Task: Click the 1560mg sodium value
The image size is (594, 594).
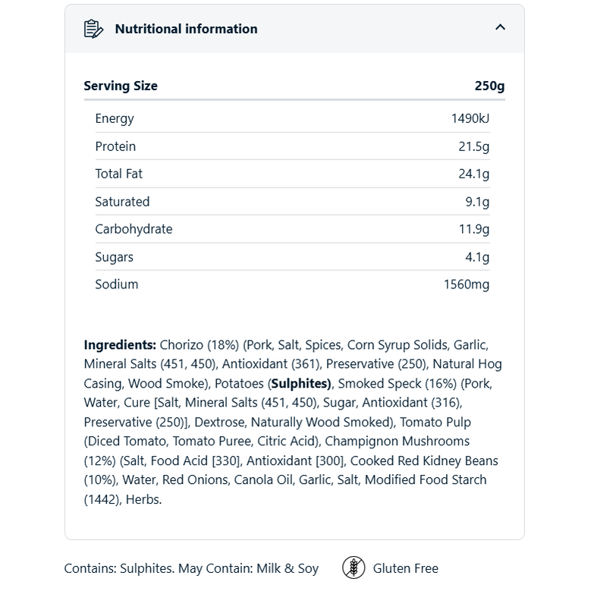Action: point(467,284)
